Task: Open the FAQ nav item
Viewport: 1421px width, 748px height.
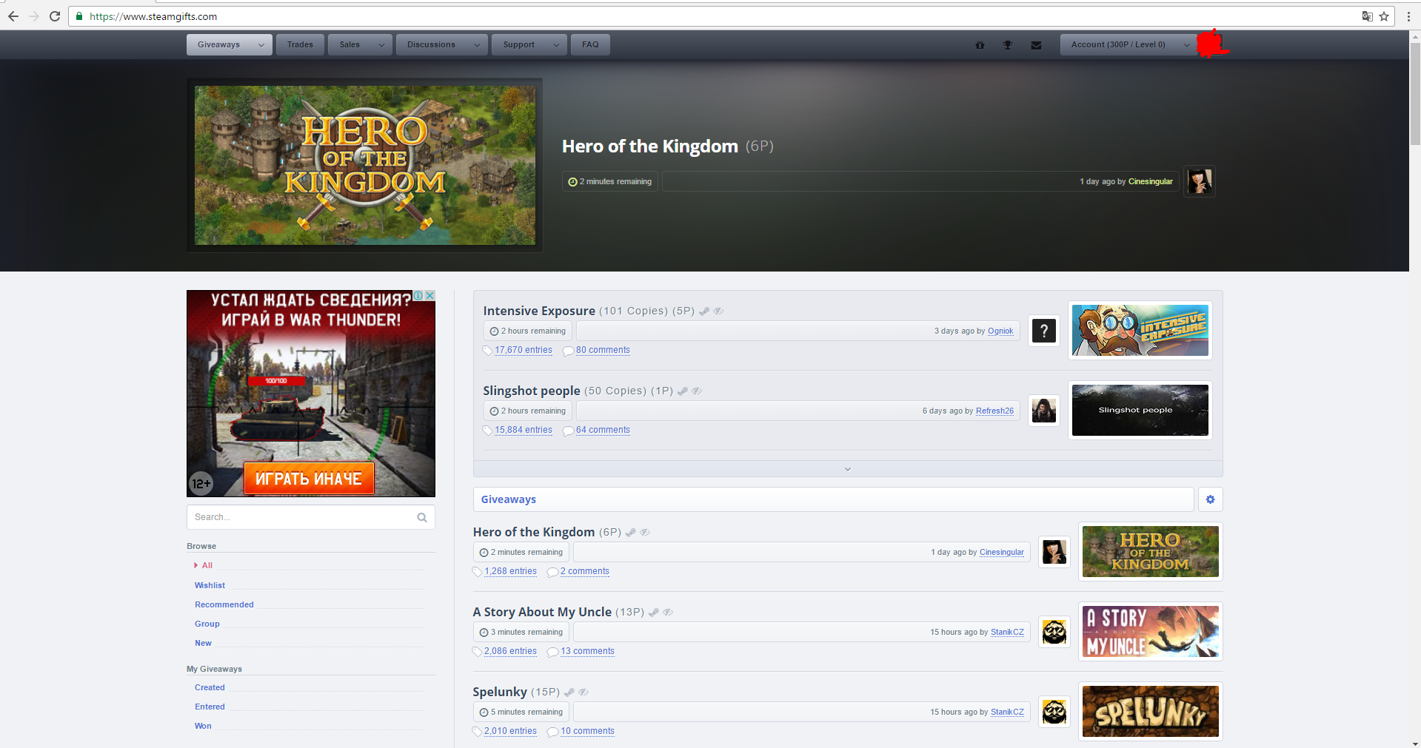Action: [590, 45]
